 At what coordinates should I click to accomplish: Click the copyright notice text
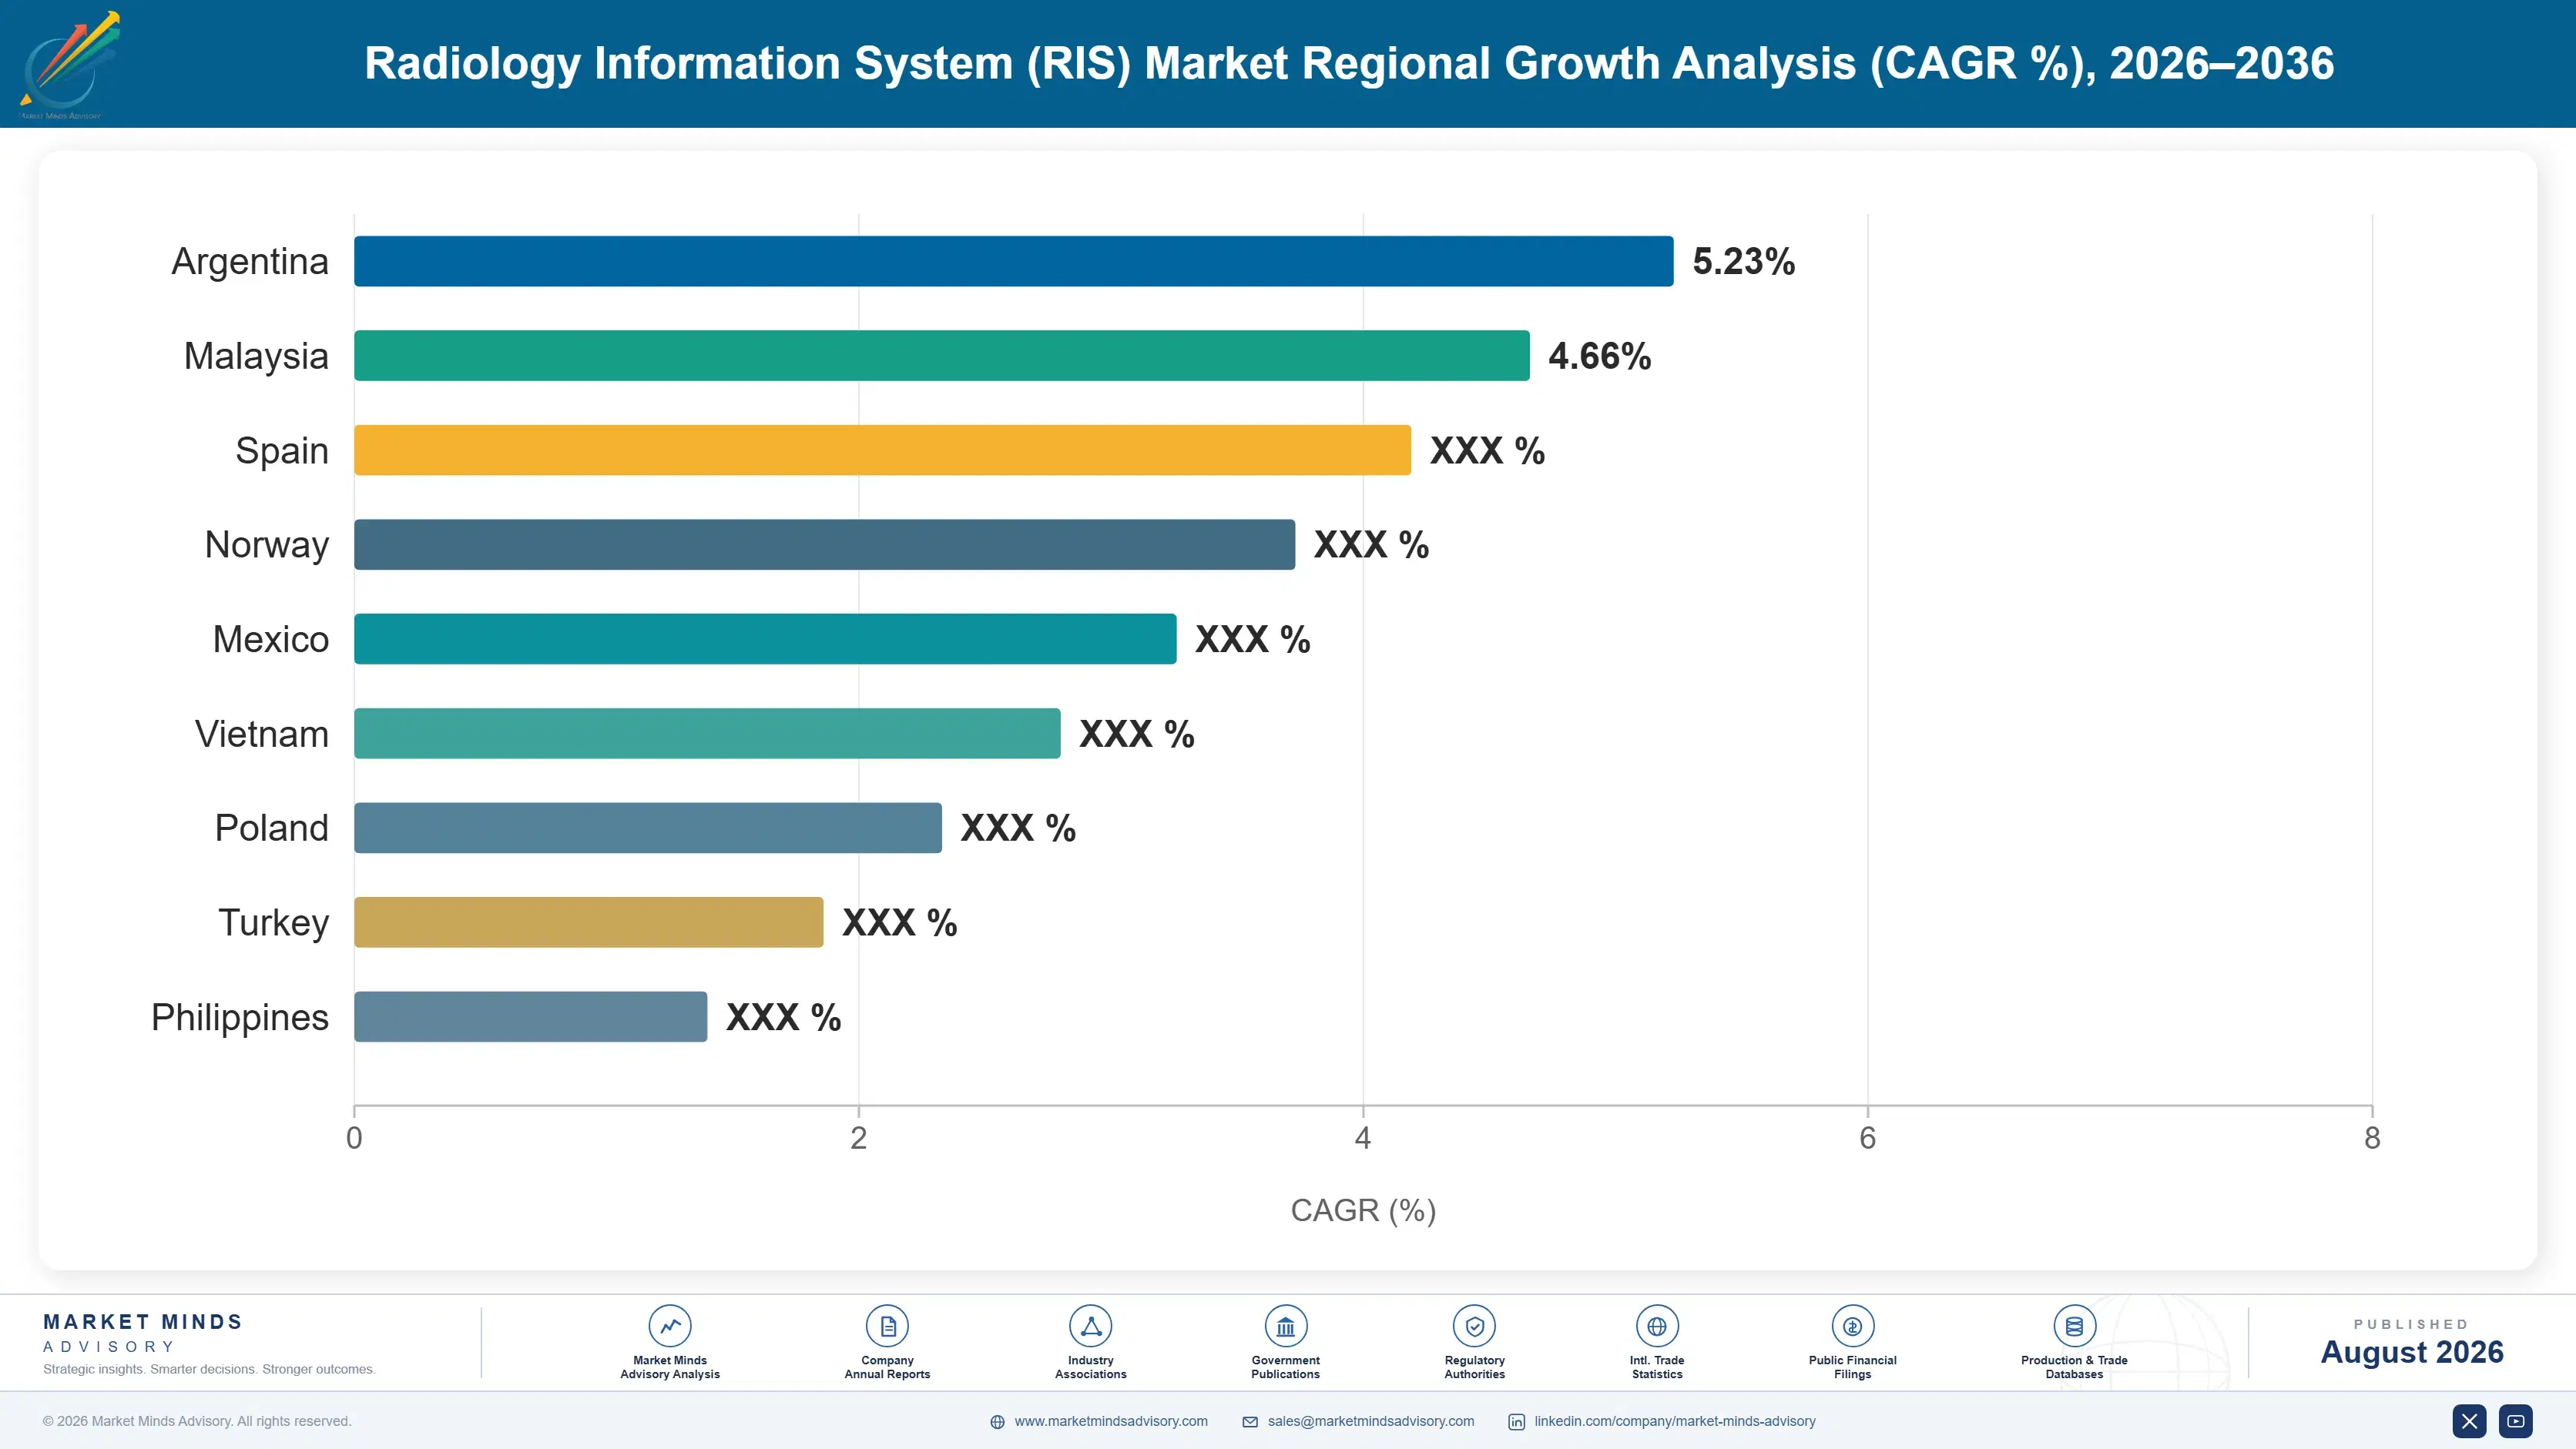(197, 1421)
